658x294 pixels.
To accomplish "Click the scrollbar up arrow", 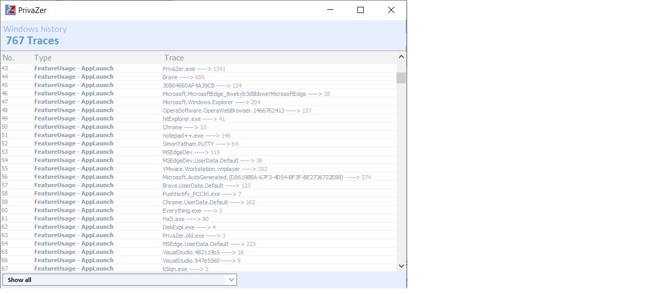I will pyautogui.click(x=401, y=57).
